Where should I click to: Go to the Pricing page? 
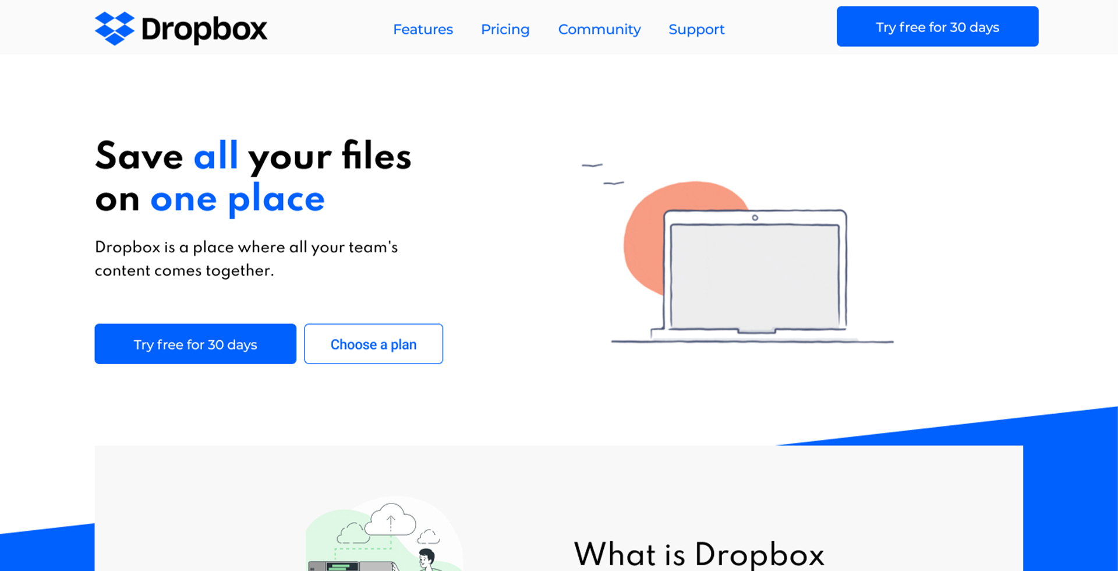coord(505,29)
